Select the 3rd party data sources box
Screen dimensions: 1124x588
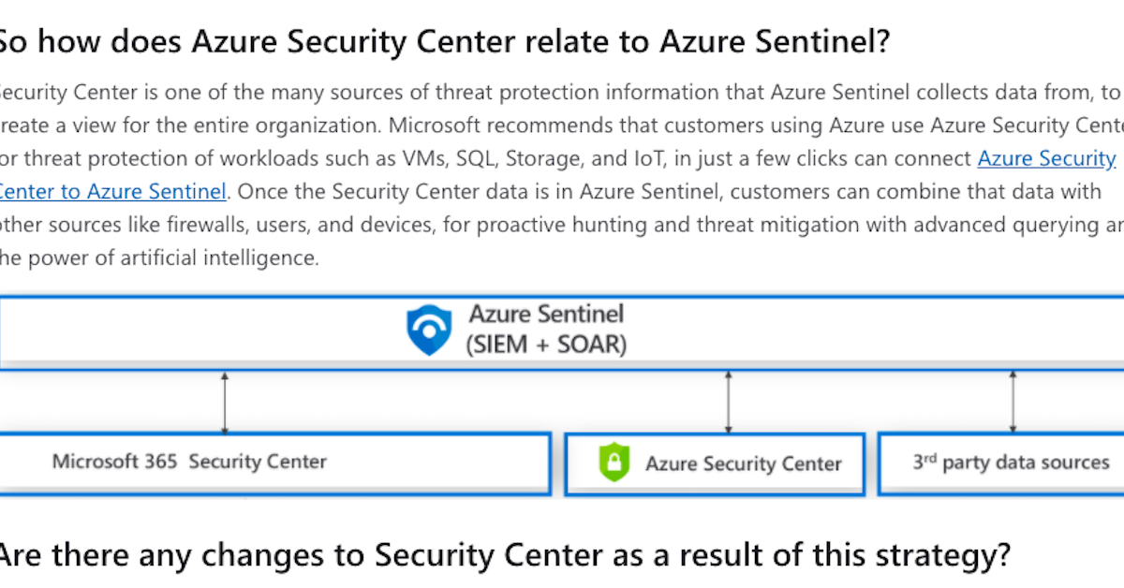1000,463
